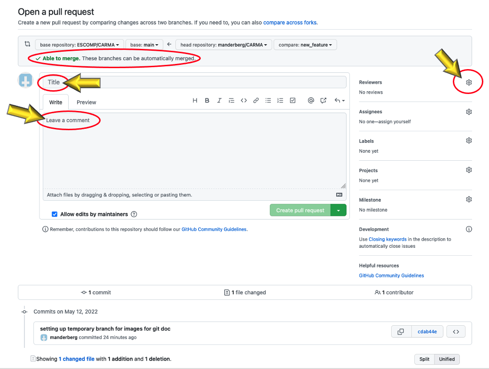Open the Labels gear icon
This screenshot has width=489, height=369.
coord(469,141)
